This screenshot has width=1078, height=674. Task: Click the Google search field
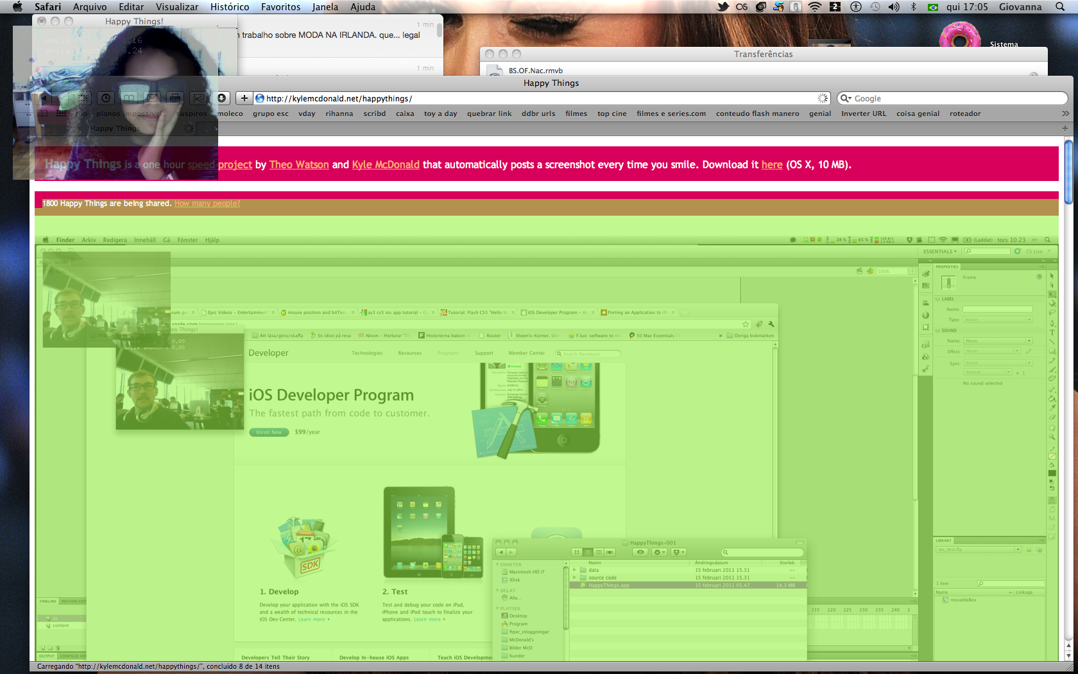(x=953, y=98)
